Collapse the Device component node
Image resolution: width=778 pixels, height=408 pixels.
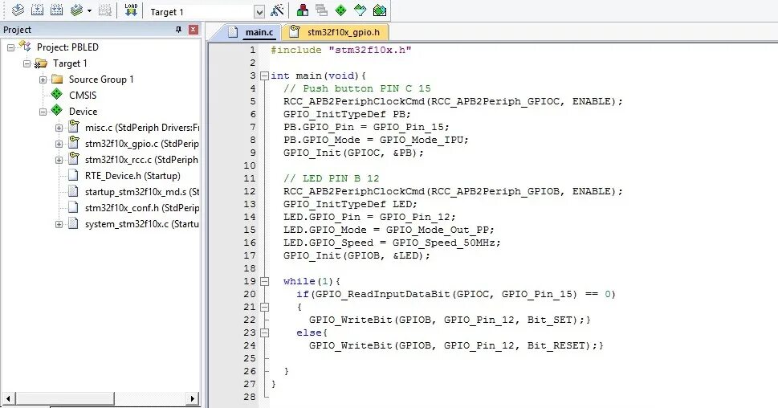[43, 112]
